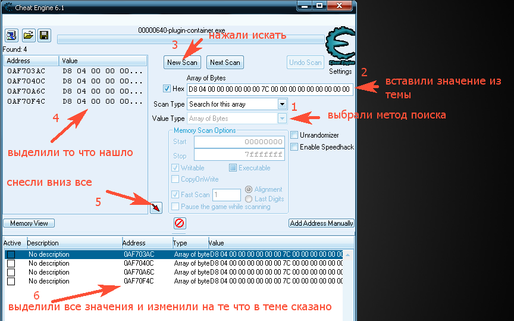
Task: Click the red arrow copy-to-address-list icon
Action: [155, 207]
